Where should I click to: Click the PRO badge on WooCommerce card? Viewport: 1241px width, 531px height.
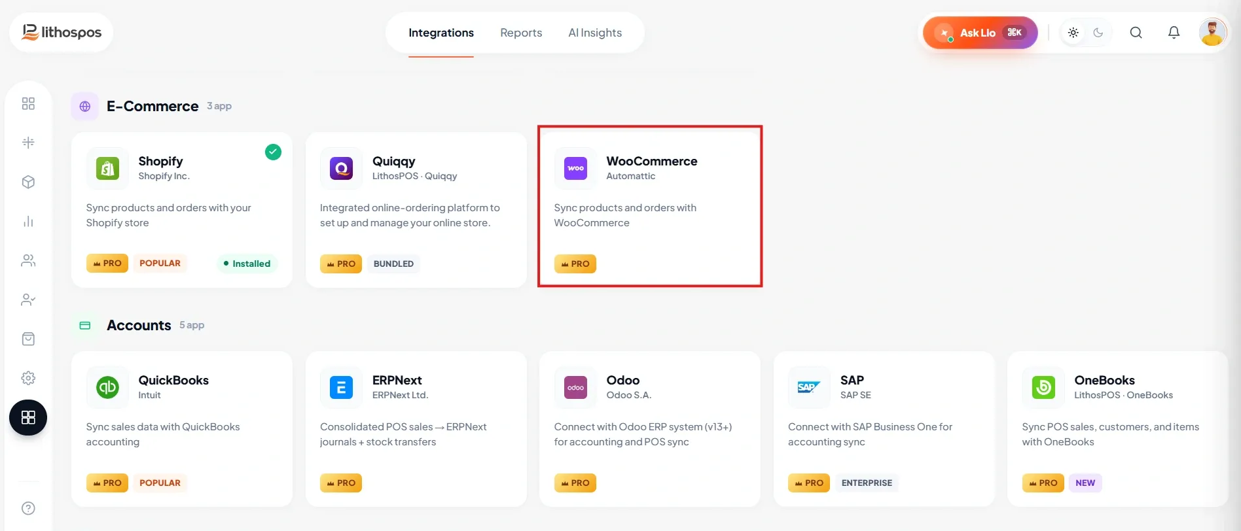[x=575, y=264]
